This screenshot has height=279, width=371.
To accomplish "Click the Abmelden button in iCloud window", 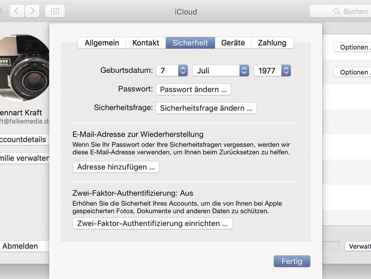I will point(24,246).
